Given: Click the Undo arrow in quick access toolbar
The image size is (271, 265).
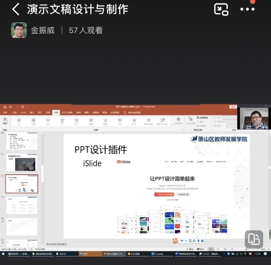Looking at the screenshot, I should tap(10, 107).
